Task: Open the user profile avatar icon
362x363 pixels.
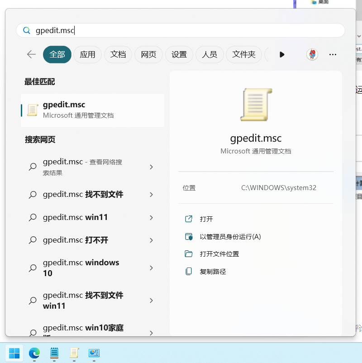Action: (x=312, y=55)
